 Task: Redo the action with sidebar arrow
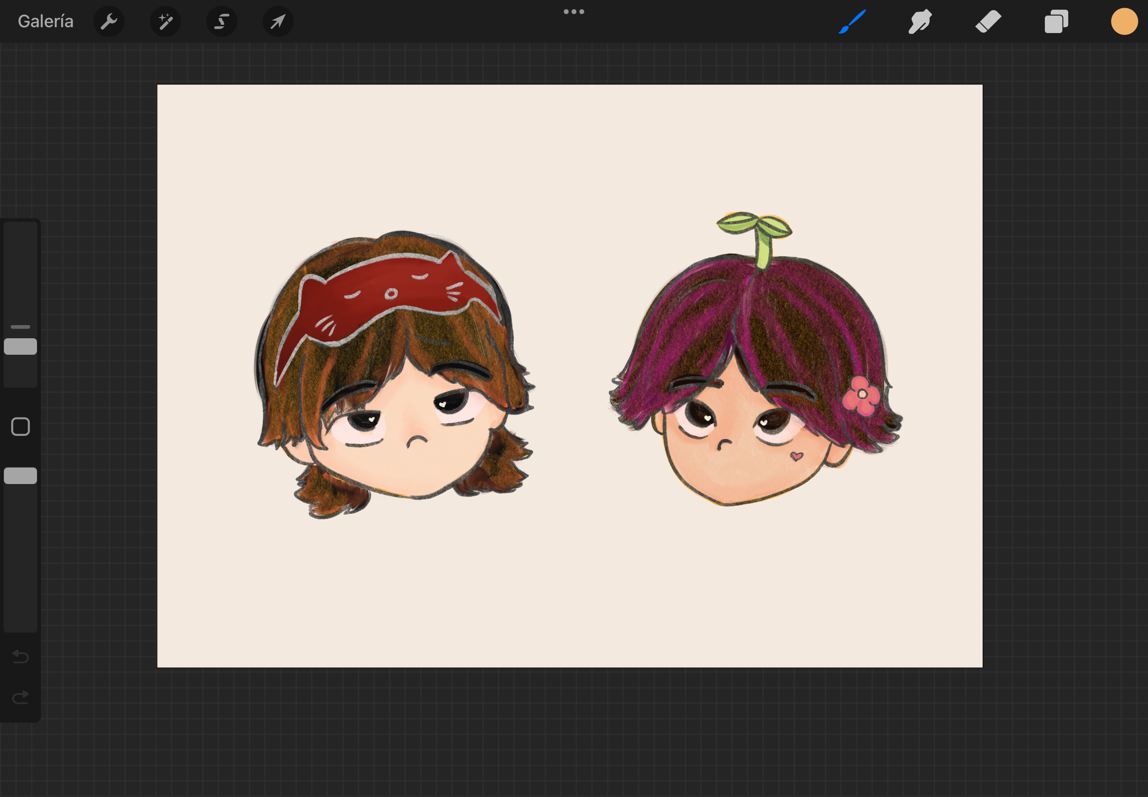(20, 697)
